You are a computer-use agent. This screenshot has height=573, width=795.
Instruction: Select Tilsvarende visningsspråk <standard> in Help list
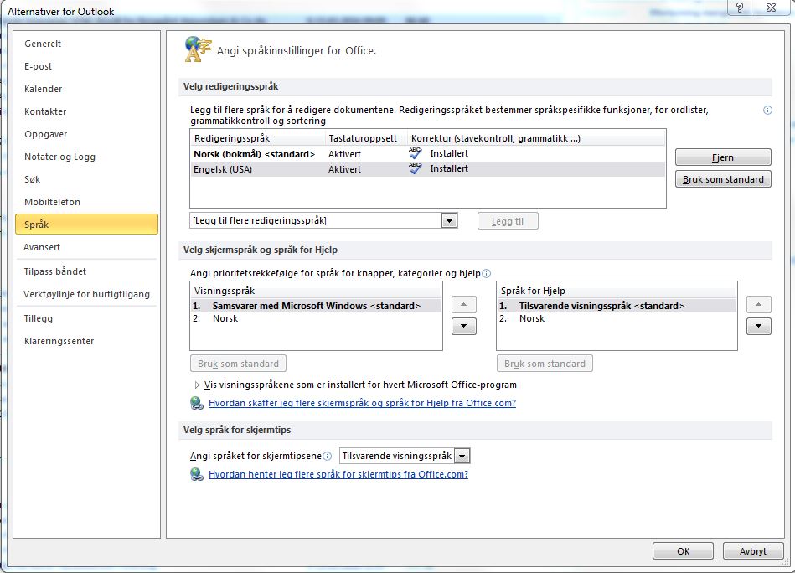[617, 306]
